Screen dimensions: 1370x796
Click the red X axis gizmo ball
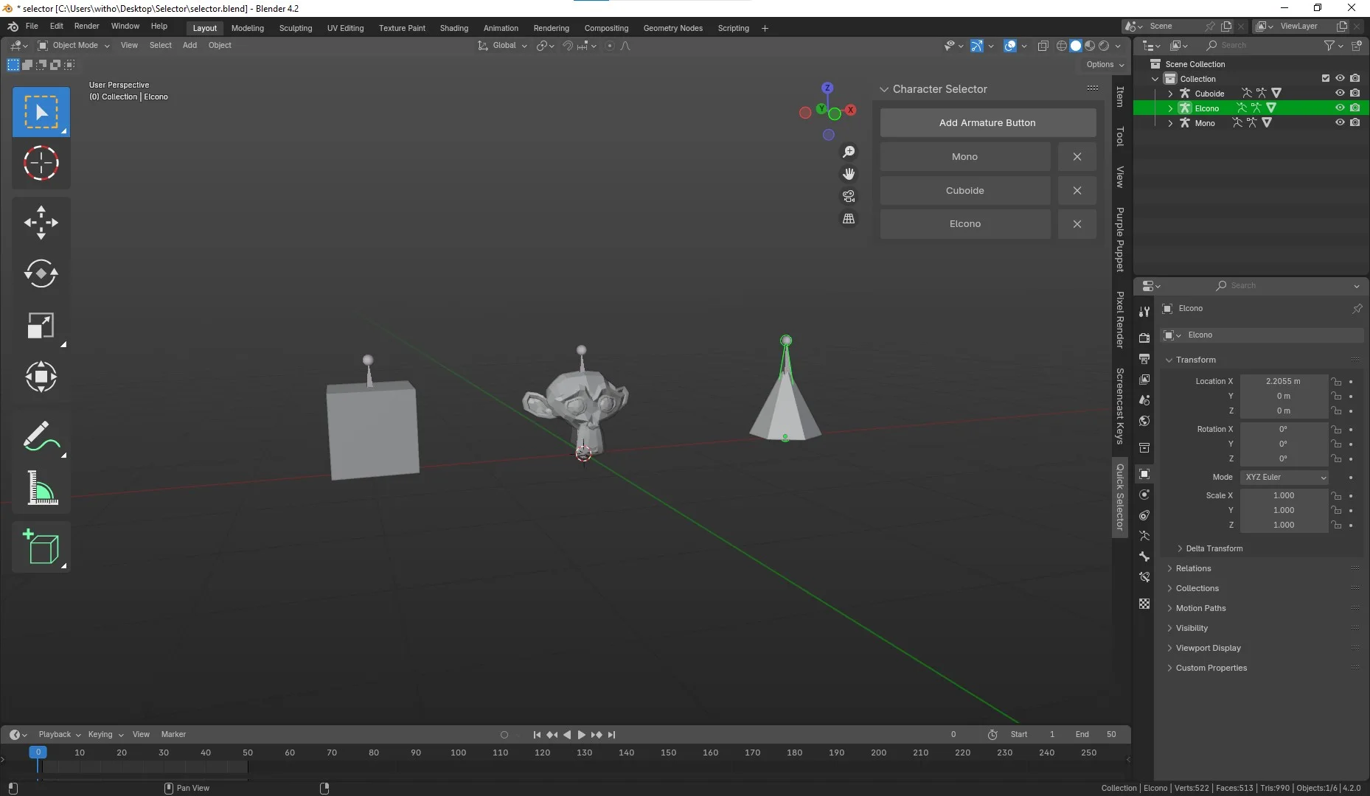(x=851, y=110)
